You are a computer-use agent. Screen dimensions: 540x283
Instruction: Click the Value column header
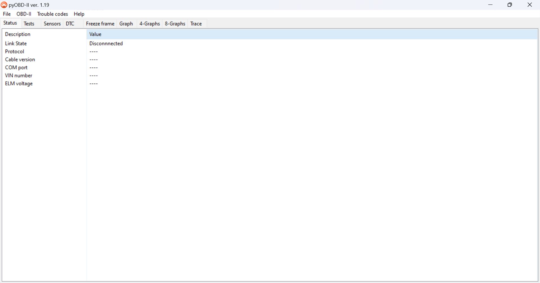(x=95, y=34)
